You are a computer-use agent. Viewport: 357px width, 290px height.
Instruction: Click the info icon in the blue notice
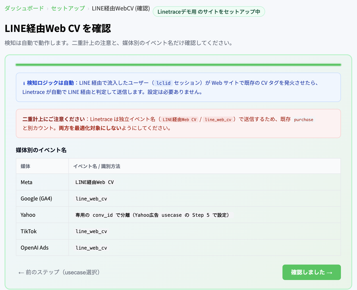24,83
